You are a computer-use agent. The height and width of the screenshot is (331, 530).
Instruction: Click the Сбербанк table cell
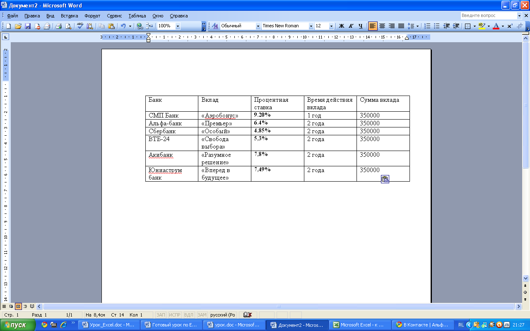(172, 131)
